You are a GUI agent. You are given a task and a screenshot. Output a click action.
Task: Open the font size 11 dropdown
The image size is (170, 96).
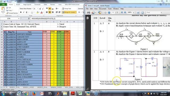pyautogui.click(x=38, y=9)
